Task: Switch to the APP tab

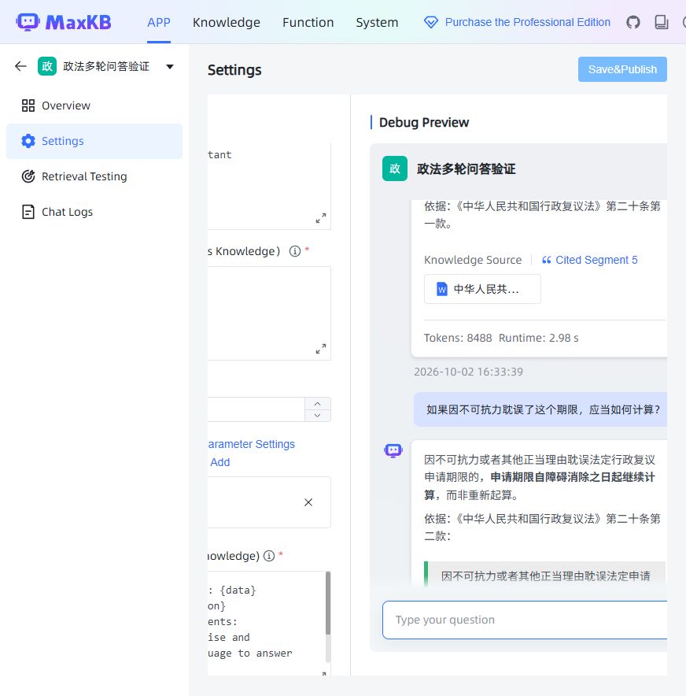Action: point(159,22)
